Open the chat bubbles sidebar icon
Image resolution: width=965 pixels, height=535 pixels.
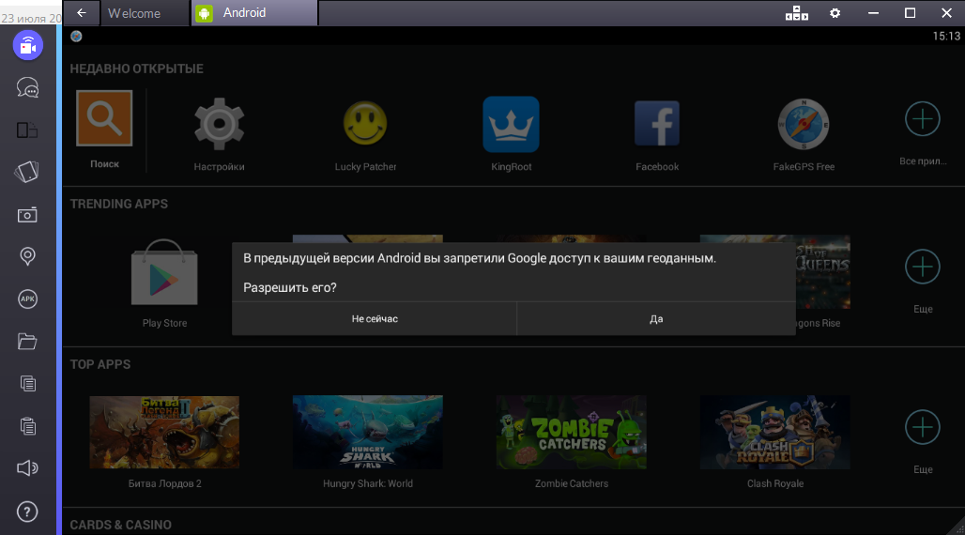[28, 88]
